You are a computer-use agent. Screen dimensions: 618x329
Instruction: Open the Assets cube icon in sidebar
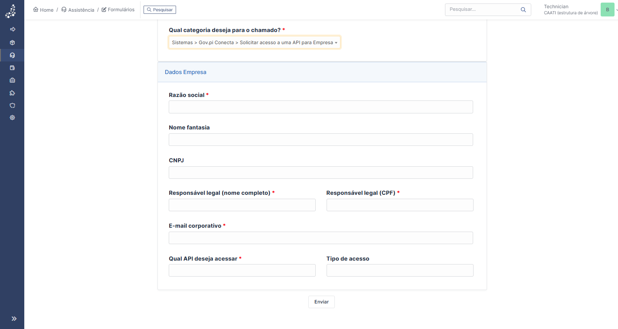click(12, 42)
